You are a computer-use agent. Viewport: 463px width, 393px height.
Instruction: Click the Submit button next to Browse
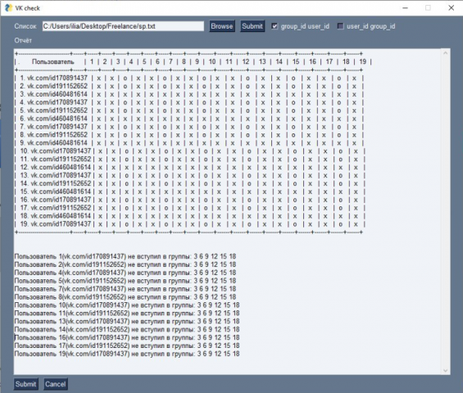click(x=252, y=26)
